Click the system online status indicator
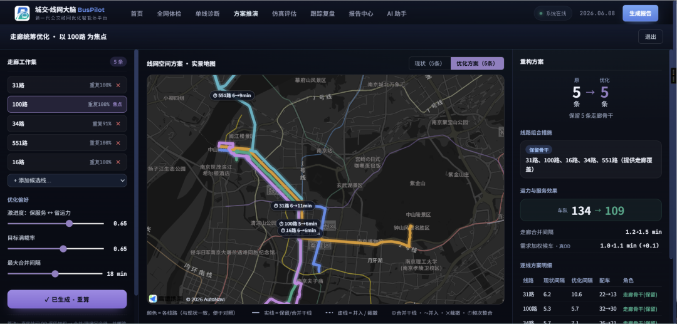Viewport: 677px width, 324px height. pyautogui.click(x=553, y=13)
